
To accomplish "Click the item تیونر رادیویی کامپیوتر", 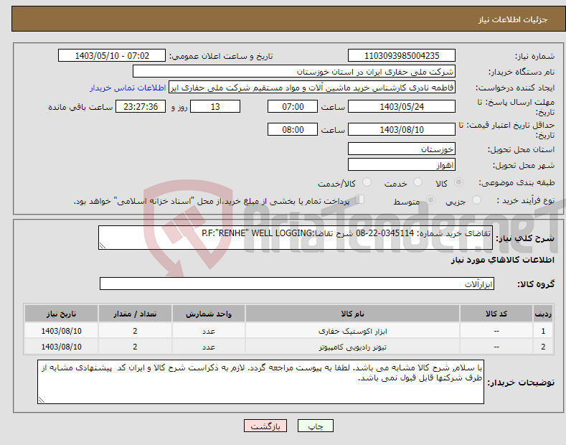I will coord(352,347).
